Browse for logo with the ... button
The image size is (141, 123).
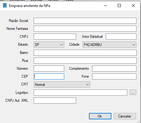133,92
